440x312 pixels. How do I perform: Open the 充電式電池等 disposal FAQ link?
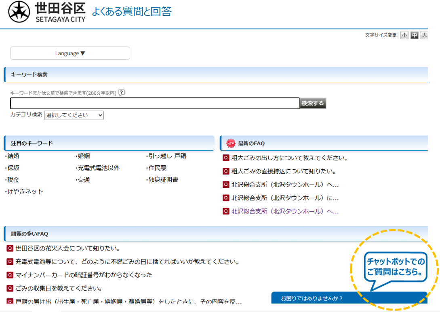click(x=127, y=262)
